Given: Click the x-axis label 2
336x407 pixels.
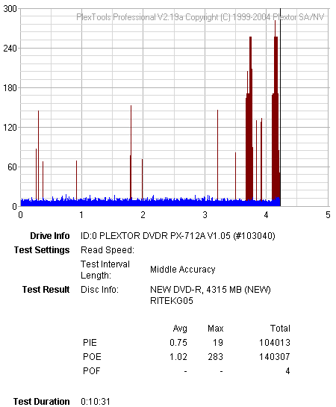Looking at the screenshot, I should [x=143, y=215].
